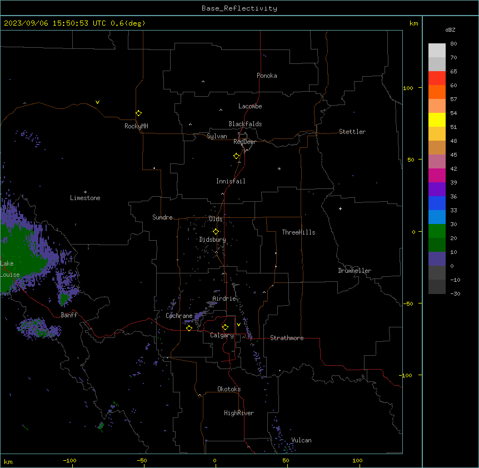This screenshot has width=479, height=468.
Task: Select the green 30 dBZ legend swatch
Action: pos(437,231)
